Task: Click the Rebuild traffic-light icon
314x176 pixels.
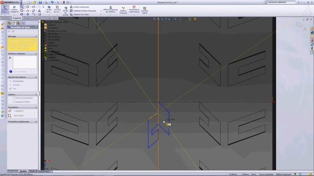Action: coord(64,2)
